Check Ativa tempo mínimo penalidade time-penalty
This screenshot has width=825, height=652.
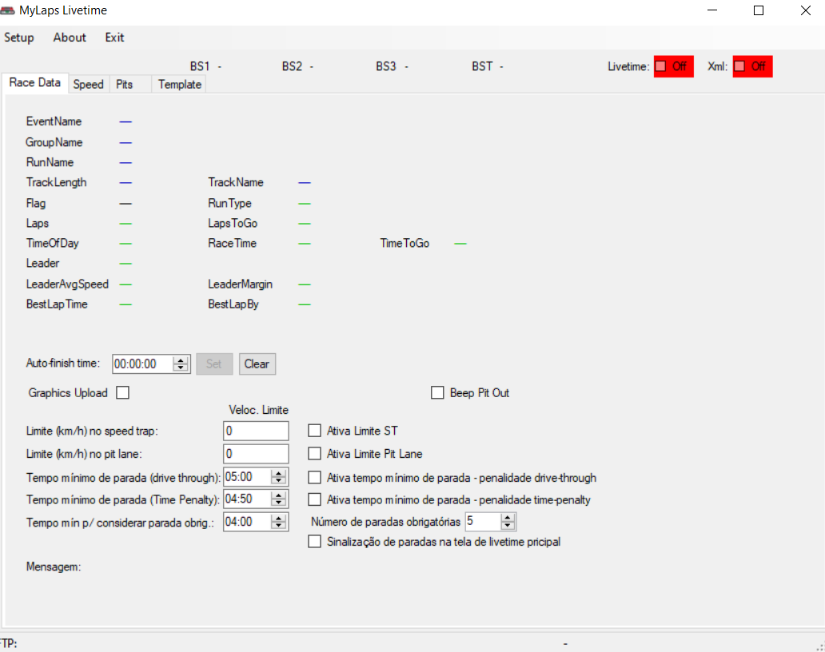(x=314, y=499)
